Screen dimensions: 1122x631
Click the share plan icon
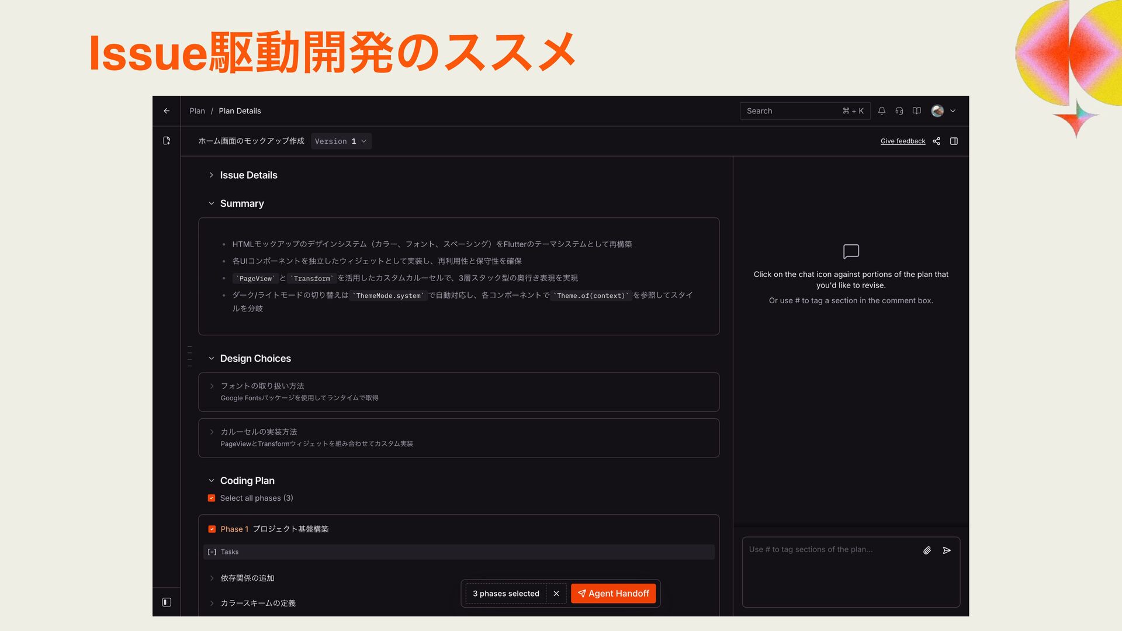pos(936,141)
